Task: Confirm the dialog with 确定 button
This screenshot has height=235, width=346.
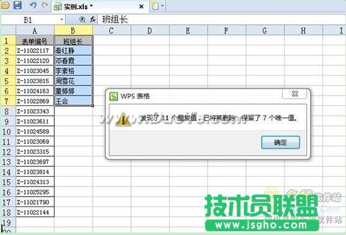Action: click(x=280, y=142)
